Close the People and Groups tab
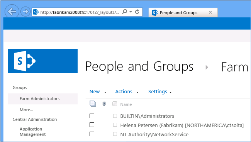 click(210, 12)
